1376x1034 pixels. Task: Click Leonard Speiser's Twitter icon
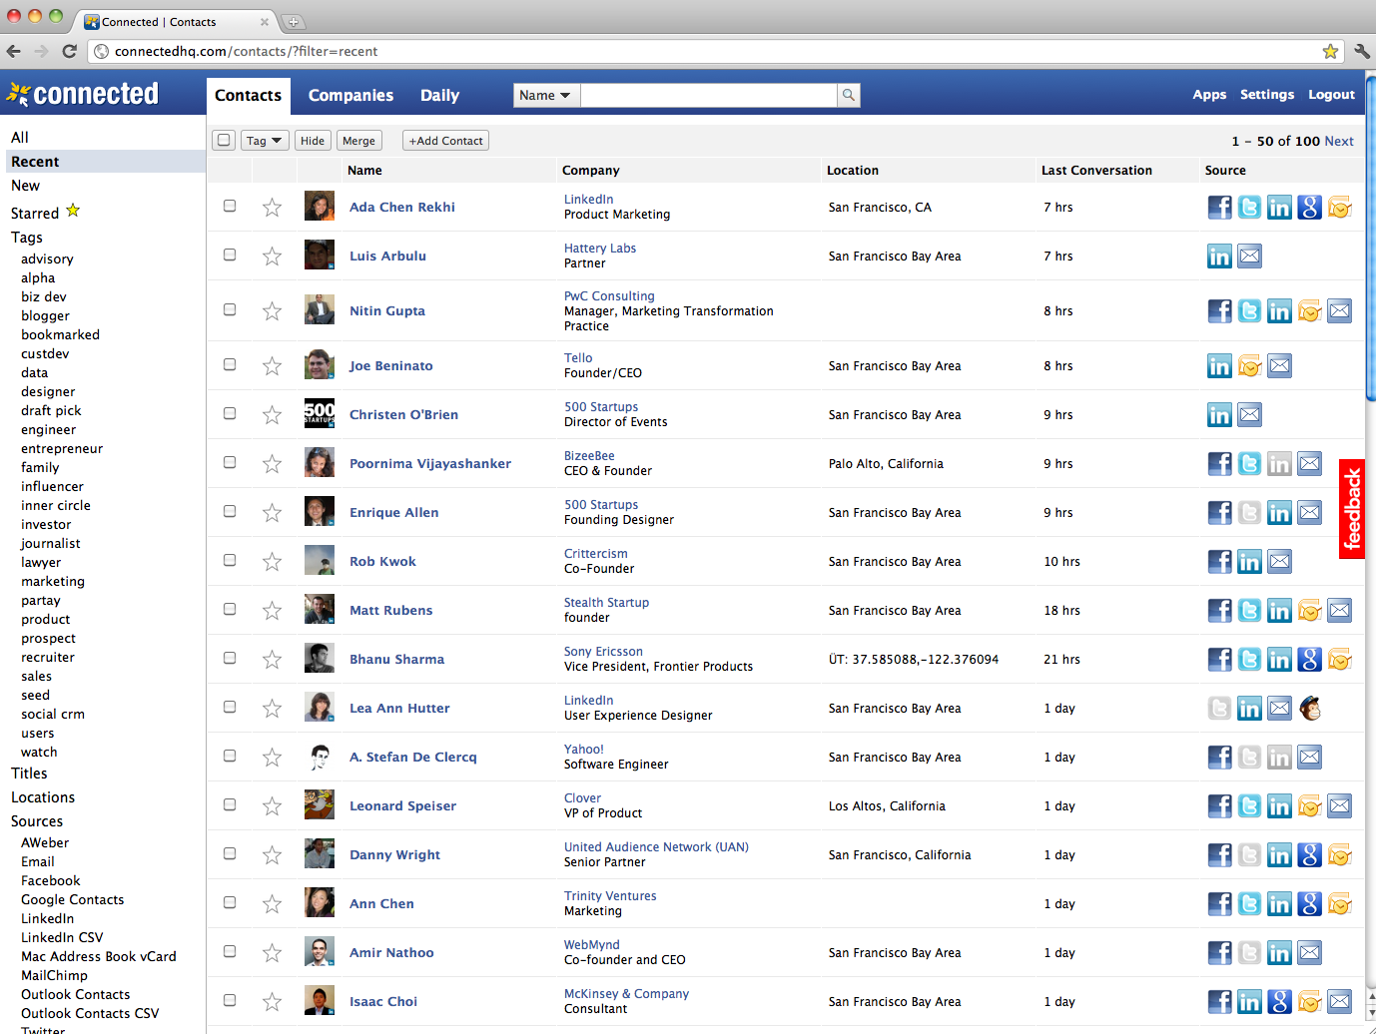click(1249, 805)
